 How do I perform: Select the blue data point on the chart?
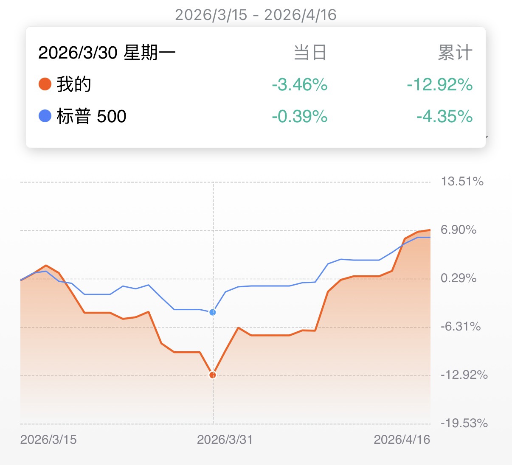(x=213, y=312)
